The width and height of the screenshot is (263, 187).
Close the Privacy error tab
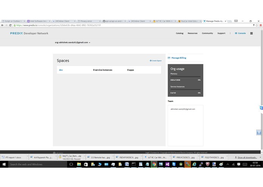[100, 21]
